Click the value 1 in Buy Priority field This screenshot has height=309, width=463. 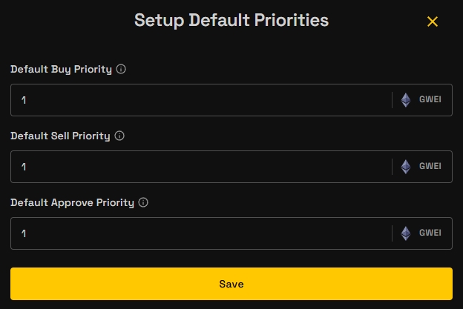coord(24,100)
